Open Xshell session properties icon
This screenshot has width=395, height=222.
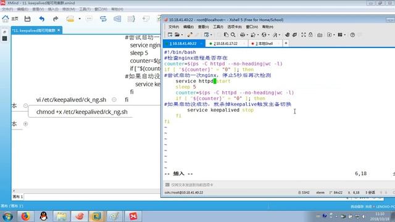pyautogui.click(x=206, y=35)
